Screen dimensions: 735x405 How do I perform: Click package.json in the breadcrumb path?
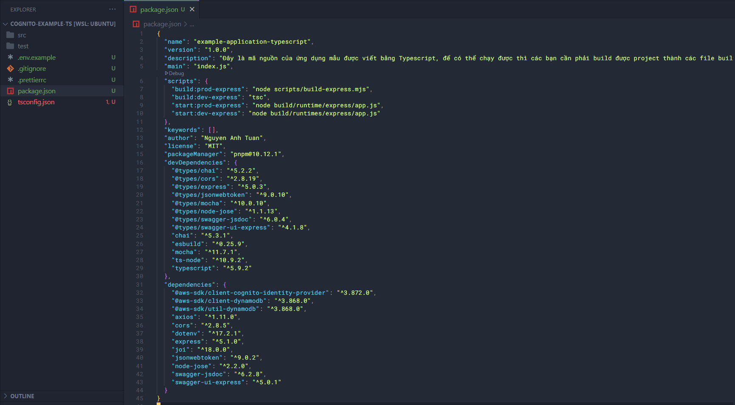162,24
